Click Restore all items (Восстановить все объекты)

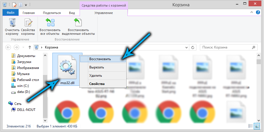(50, 27)
